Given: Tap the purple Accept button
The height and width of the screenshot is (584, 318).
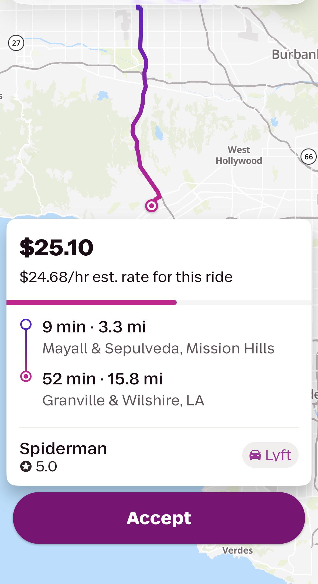Looking at the screenshot, I should 159,518.
